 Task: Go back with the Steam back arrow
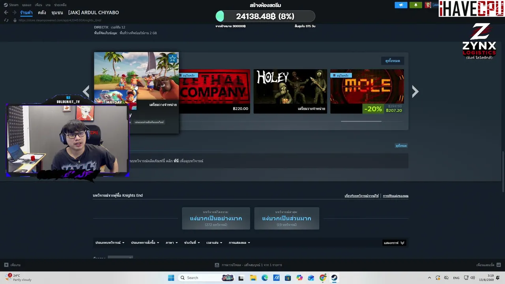[6, 13]
